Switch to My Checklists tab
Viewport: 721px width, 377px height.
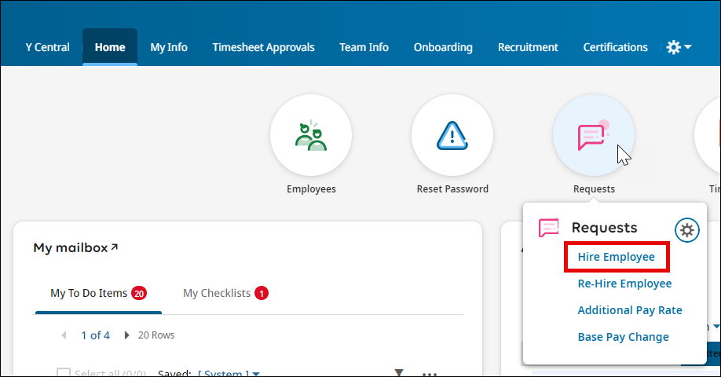225,293
